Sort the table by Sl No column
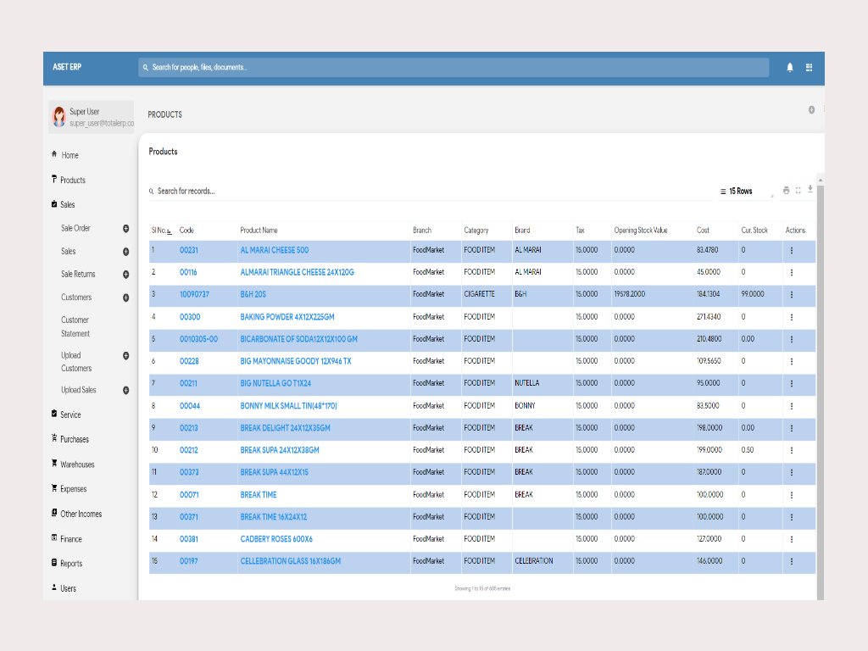 click(x=161, y=229)
